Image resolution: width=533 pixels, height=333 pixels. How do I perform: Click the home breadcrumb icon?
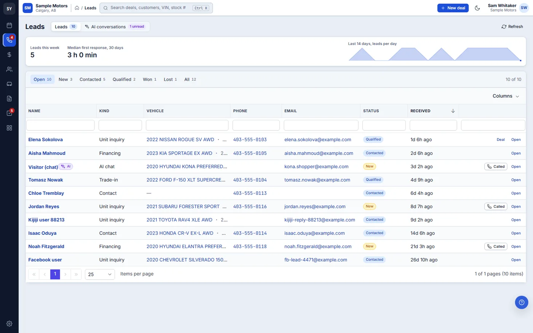(77, 8)
